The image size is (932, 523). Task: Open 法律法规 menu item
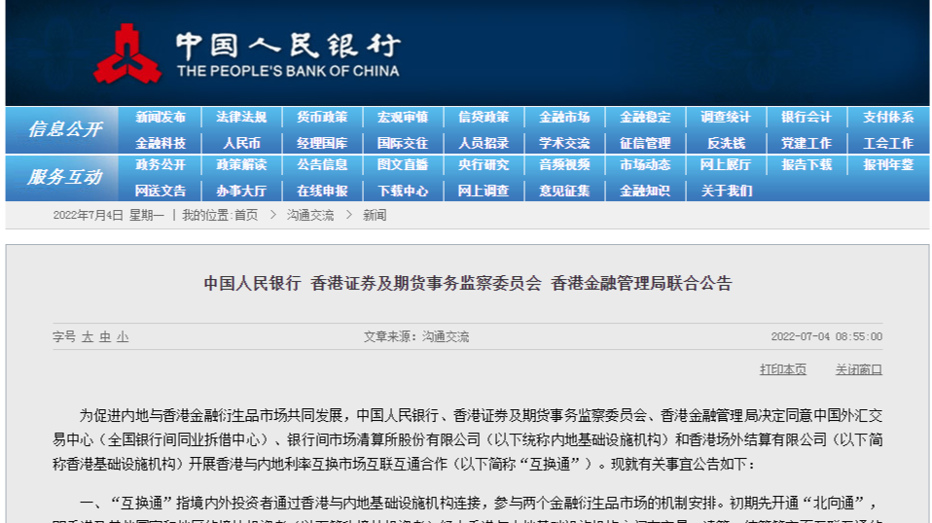coord(241,117)
